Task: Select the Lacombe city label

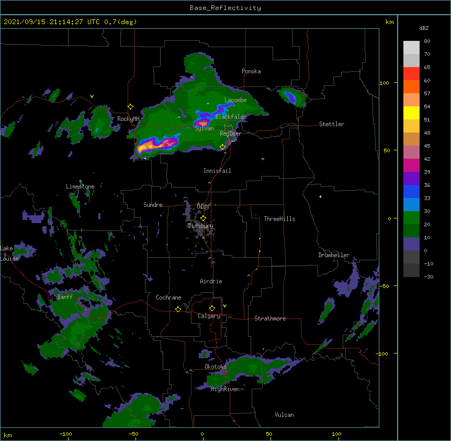Action: coord(235,100)
